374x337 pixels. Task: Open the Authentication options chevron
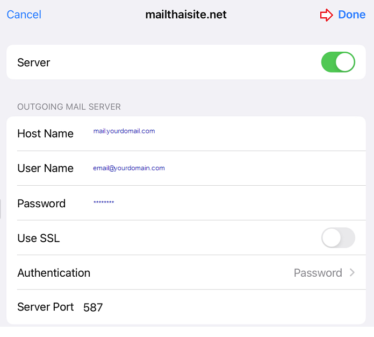[x=352, y=272]
